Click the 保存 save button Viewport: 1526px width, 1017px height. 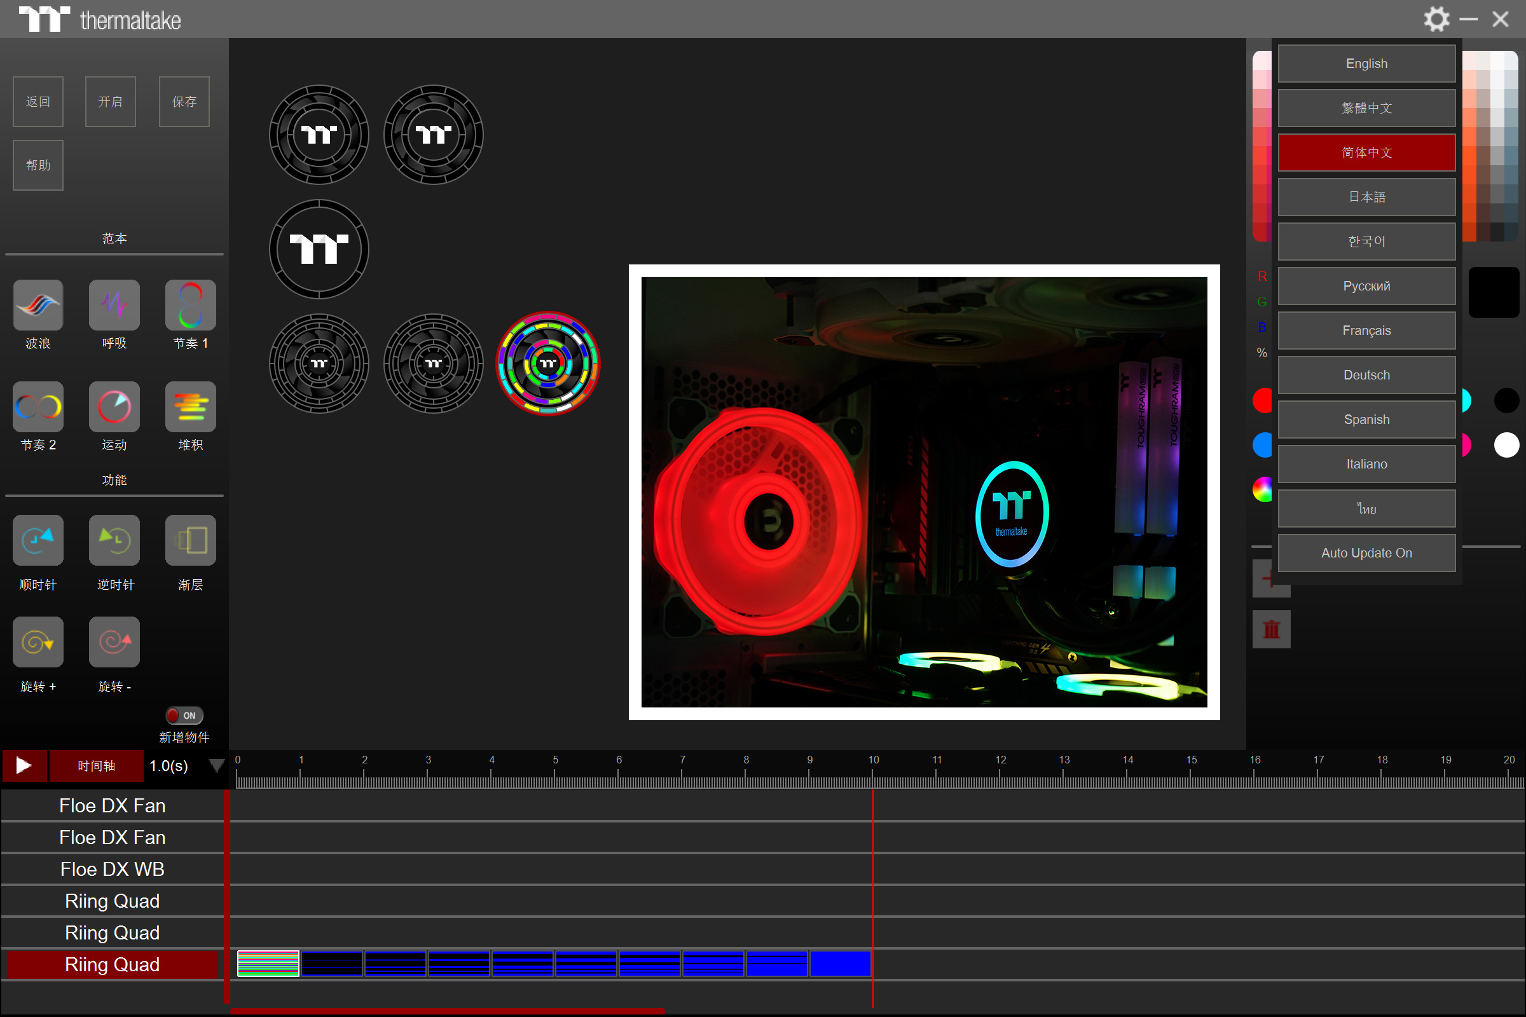(x=184, y=102)
